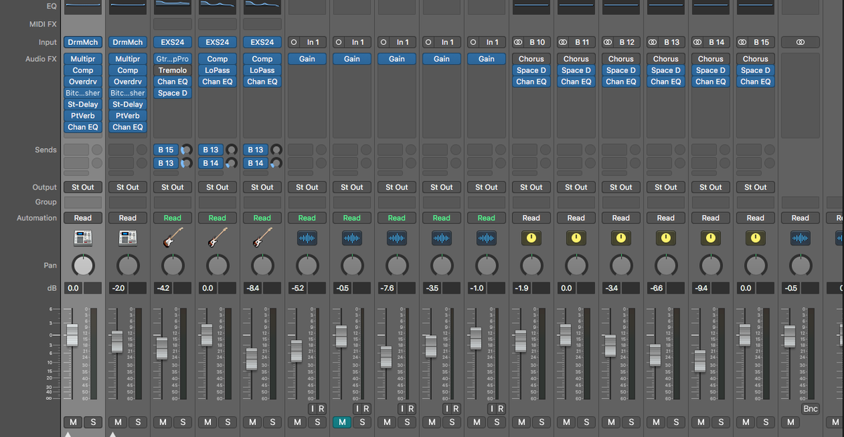844x437 pixels.
Task: Open St-Delay plugin on -2.0 dB channel
Action: click(x=127, y=105)
